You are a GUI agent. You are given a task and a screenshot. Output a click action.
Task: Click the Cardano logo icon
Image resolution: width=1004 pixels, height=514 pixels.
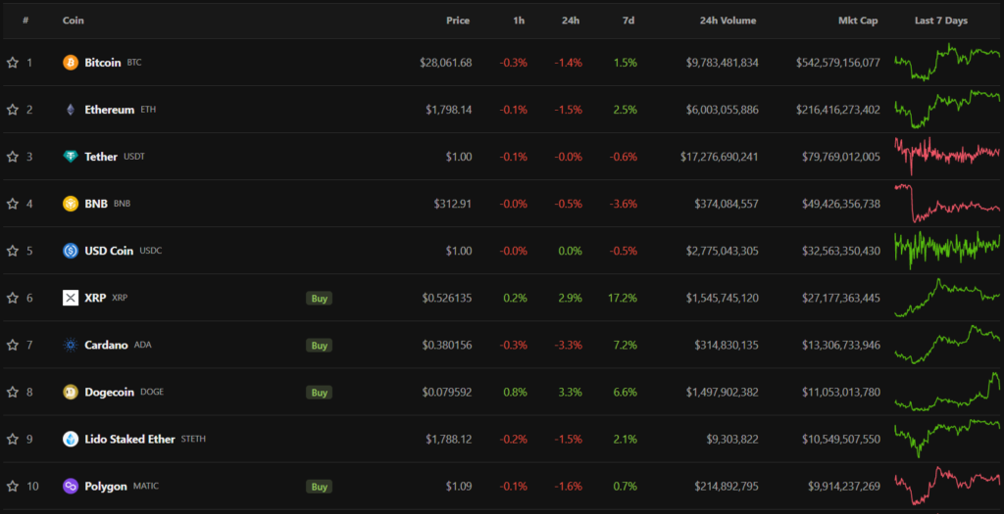(71, 346)
